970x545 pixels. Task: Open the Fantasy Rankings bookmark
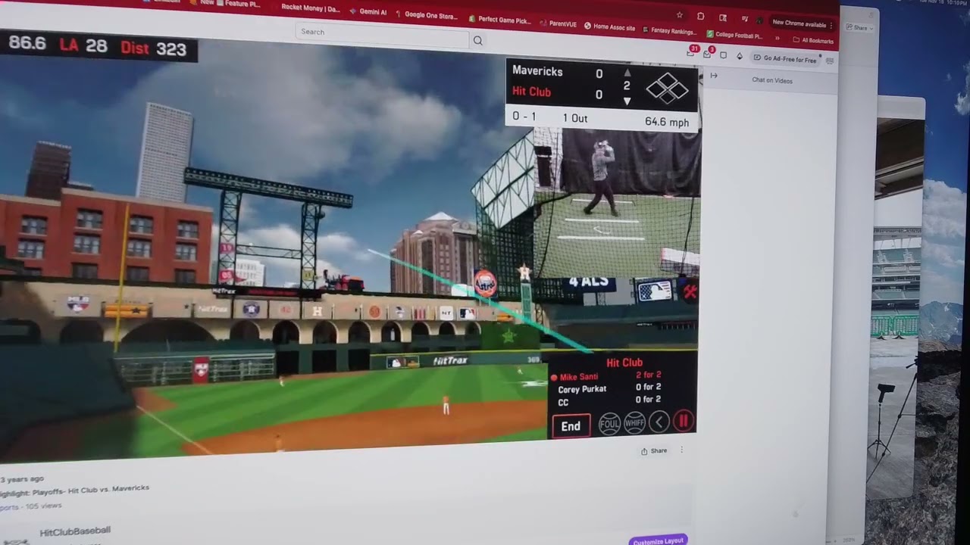coord(669,31)
